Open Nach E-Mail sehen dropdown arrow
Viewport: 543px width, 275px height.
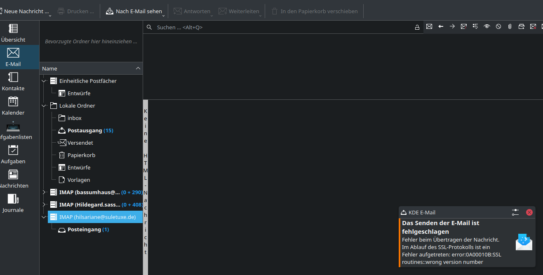click(164, 15)
